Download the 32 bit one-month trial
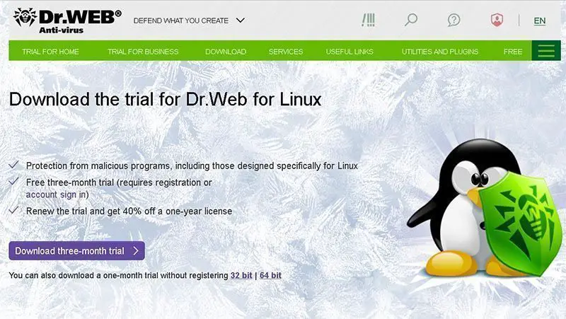The image size is (566, 319). click(x=241, y=275)
